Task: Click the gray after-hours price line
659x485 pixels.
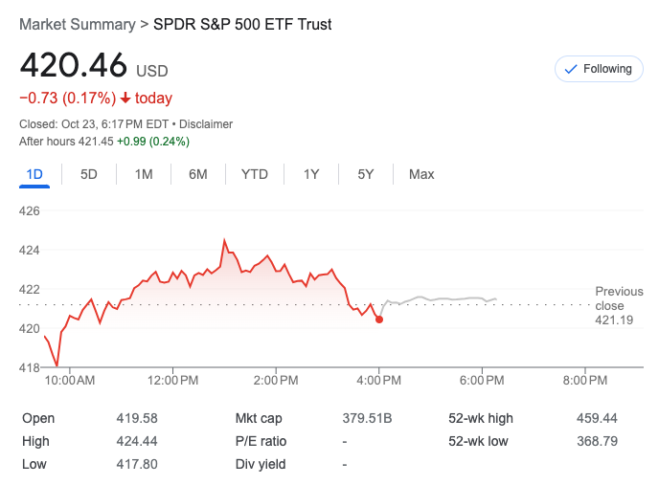Action: pos(441,299)
